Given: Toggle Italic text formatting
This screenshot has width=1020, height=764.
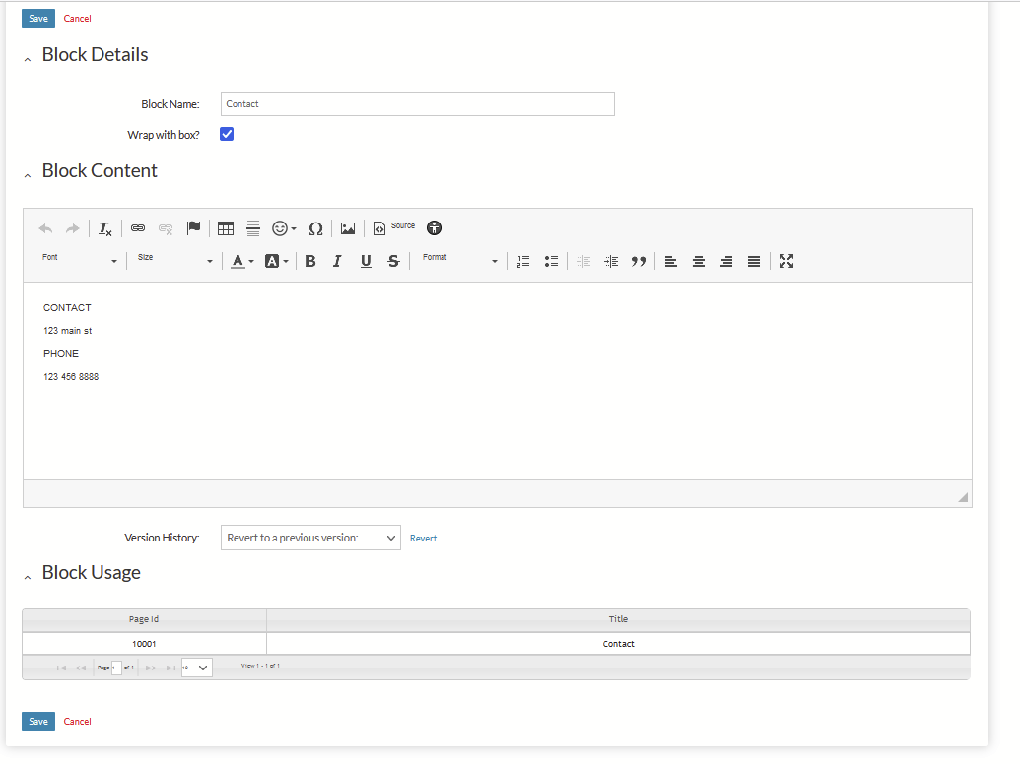Looking at the screenshot, I should pos(337,261).
